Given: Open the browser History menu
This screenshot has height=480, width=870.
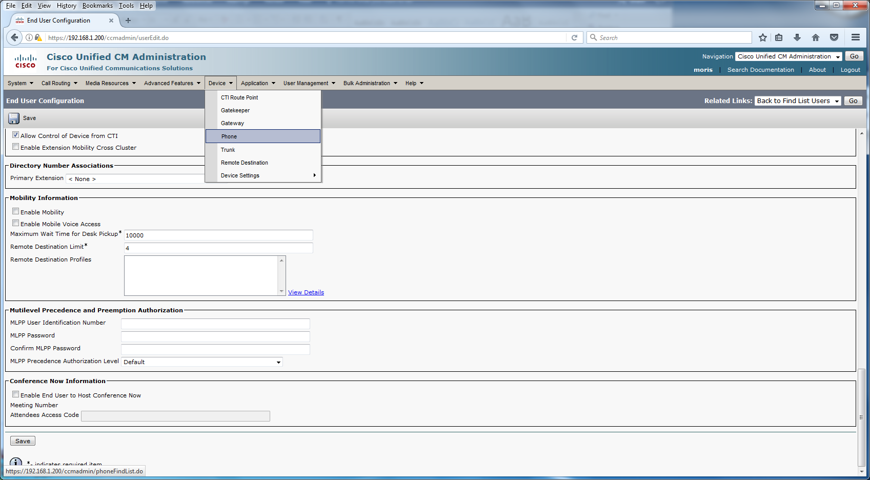Looking at the screenshot, I should (66, 6).
